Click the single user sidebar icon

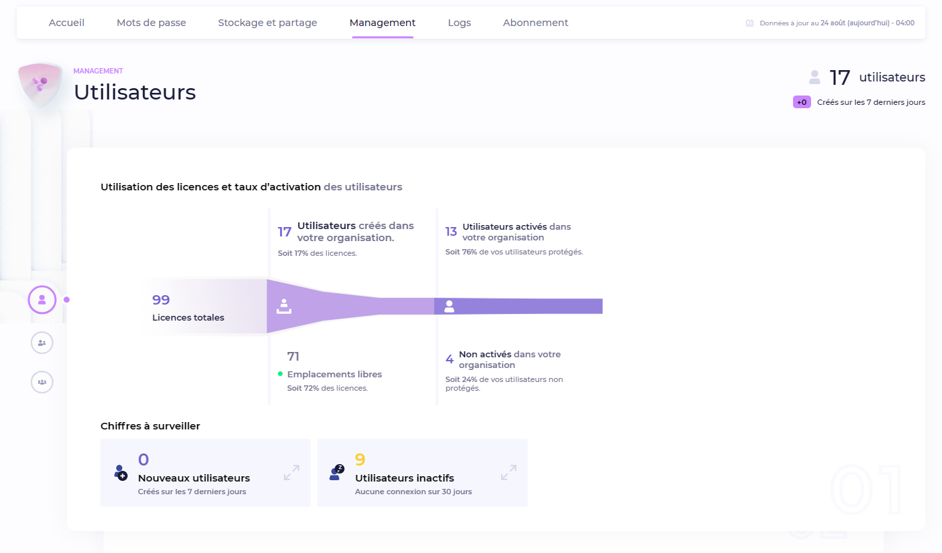coord(42,299)
